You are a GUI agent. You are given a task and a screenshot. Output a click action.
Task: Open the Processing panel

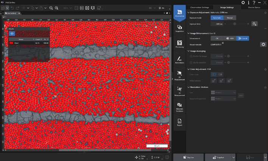[179, 44]
